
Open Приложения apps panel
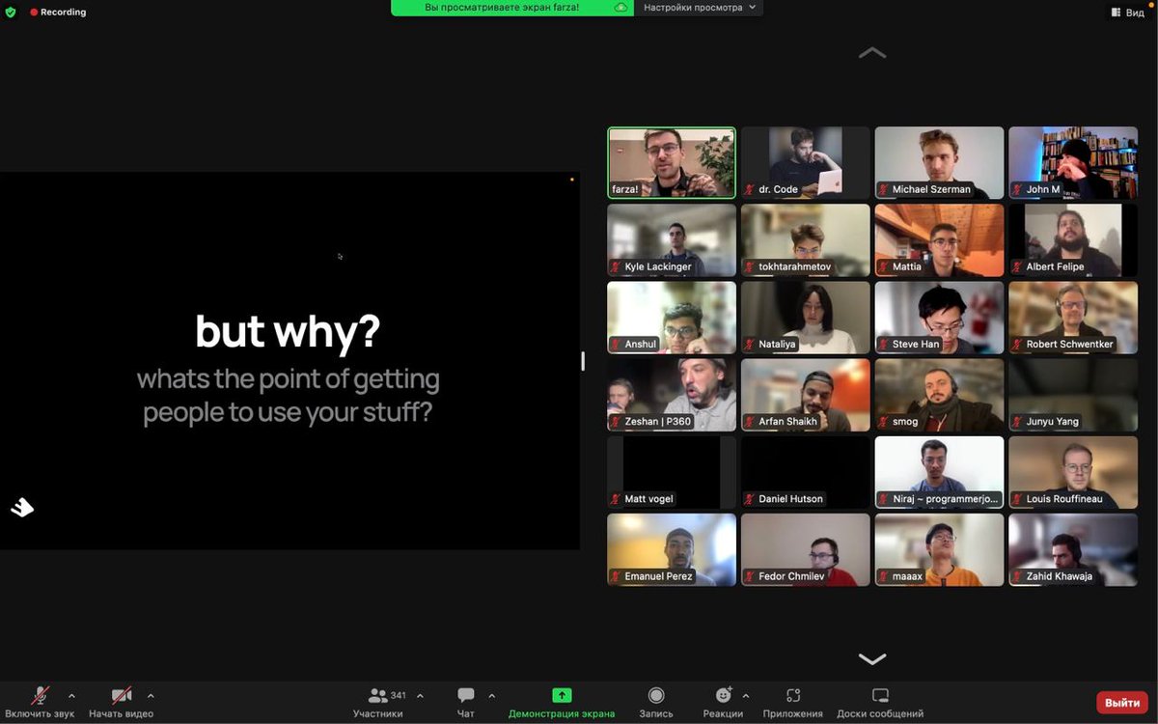pyautogui.click(x=793, y=702)
